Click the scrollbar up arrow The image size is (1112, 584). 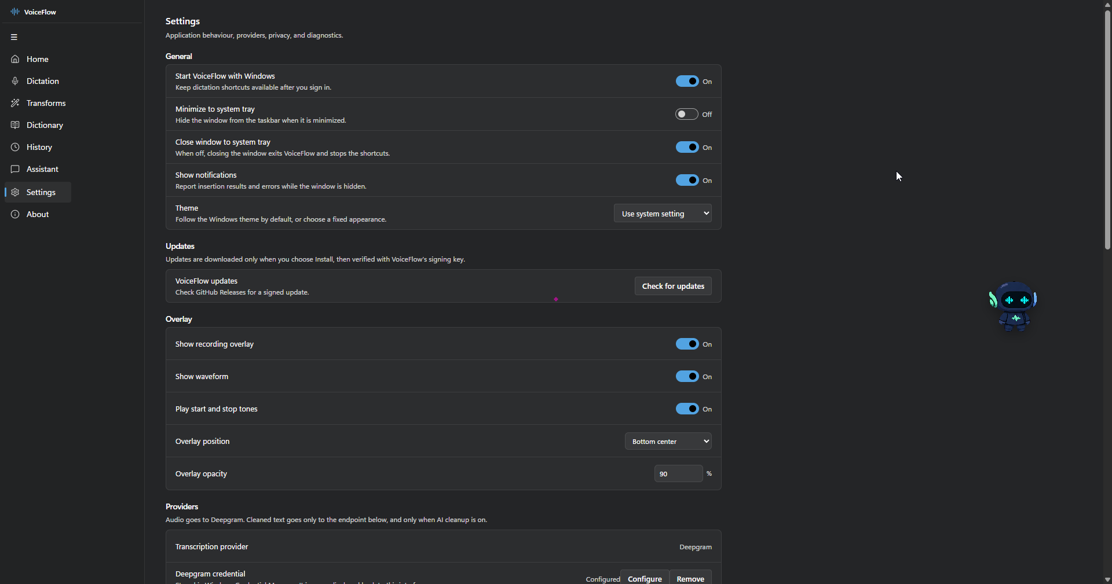pos(1107,5)
